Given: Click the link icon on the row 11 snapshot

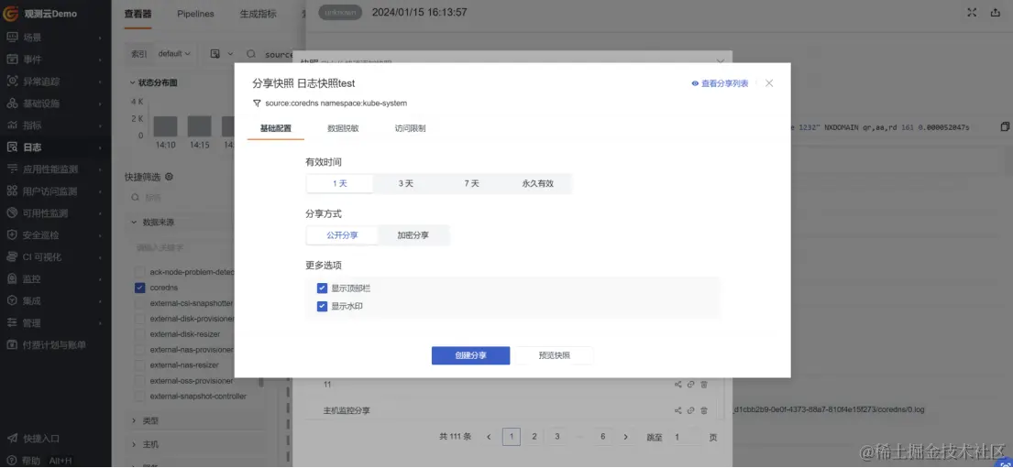Looking at the screenshot, I should (x=690, y=385).
